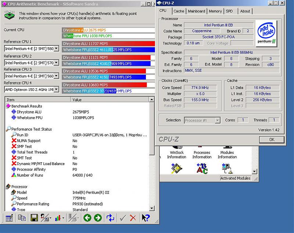Screen dimensions: 294x233
Task: Open the user/computer icon's dropdown arrow
Action: 51,218
